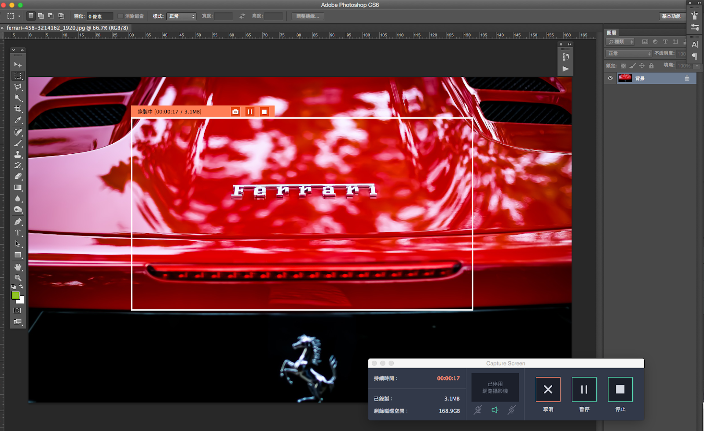Reset to default foreground and background colors
The image size is (704, 431).
coord(14,287)
